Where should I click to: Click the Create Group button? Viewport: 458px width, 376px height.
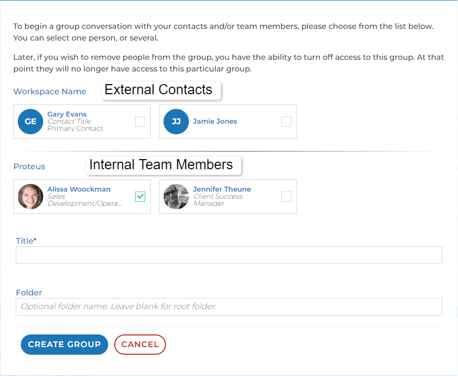pyautogui.click(x=64, y=345)
